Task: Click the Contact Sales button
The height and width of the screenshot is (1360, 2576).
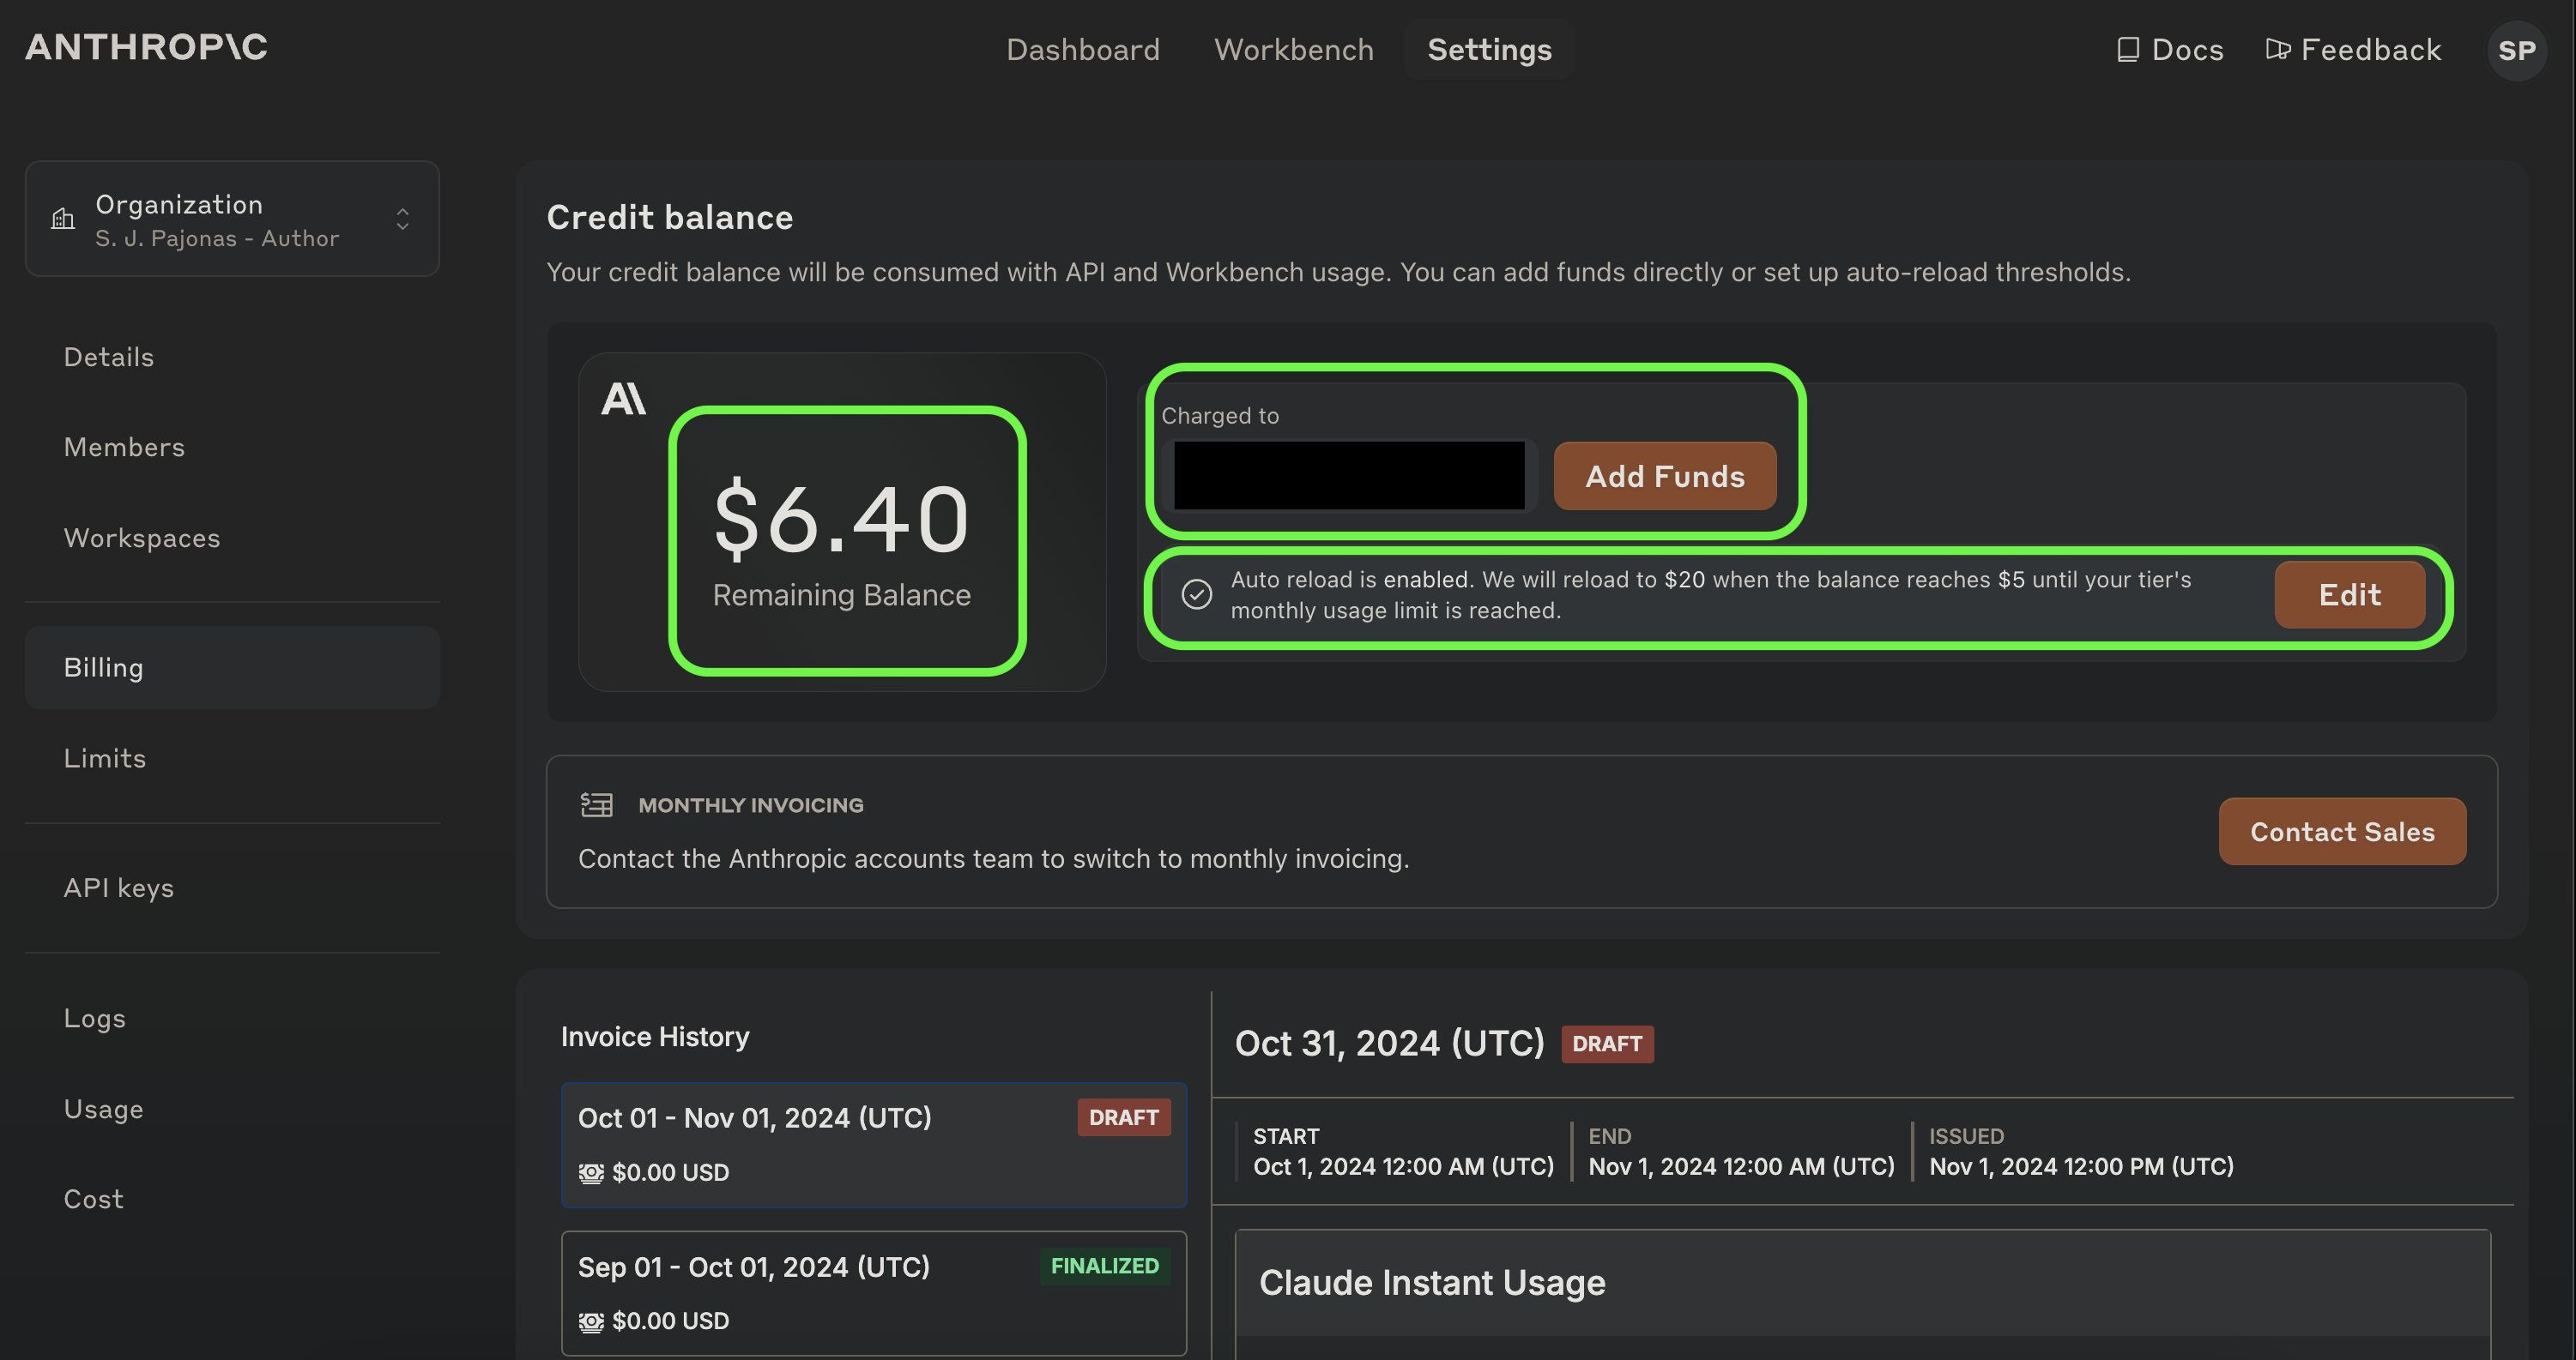Action: (2342, 832)
